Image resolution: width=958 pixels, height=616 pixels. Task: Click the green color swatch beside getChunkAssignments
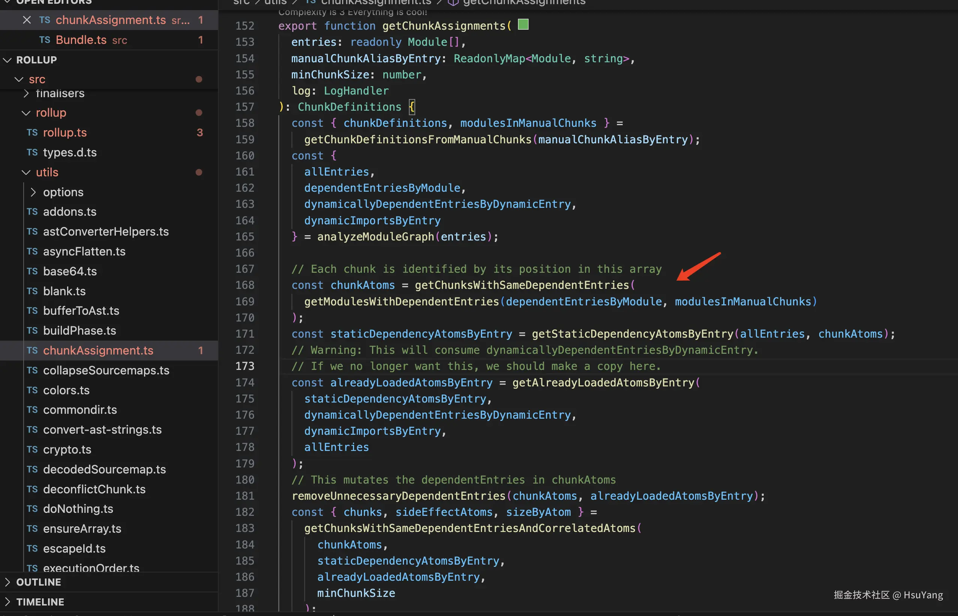523,25
